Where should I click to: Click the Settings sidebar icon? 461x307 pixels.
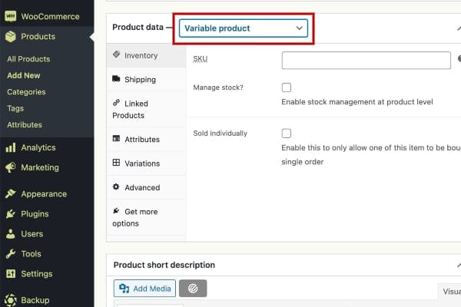pos(10,274)
